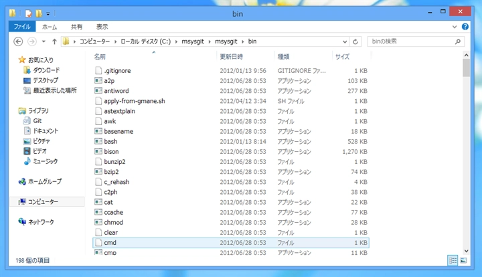The height and width of the screenshot is (277, 482).
Task: Select the clear file
Action: [x=110, y=233]
